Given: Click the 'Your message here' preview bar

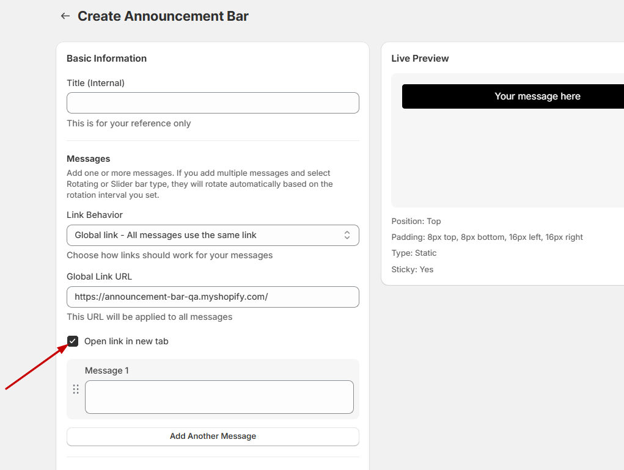Looking at the screenshot, I should [x=513, y=96].
